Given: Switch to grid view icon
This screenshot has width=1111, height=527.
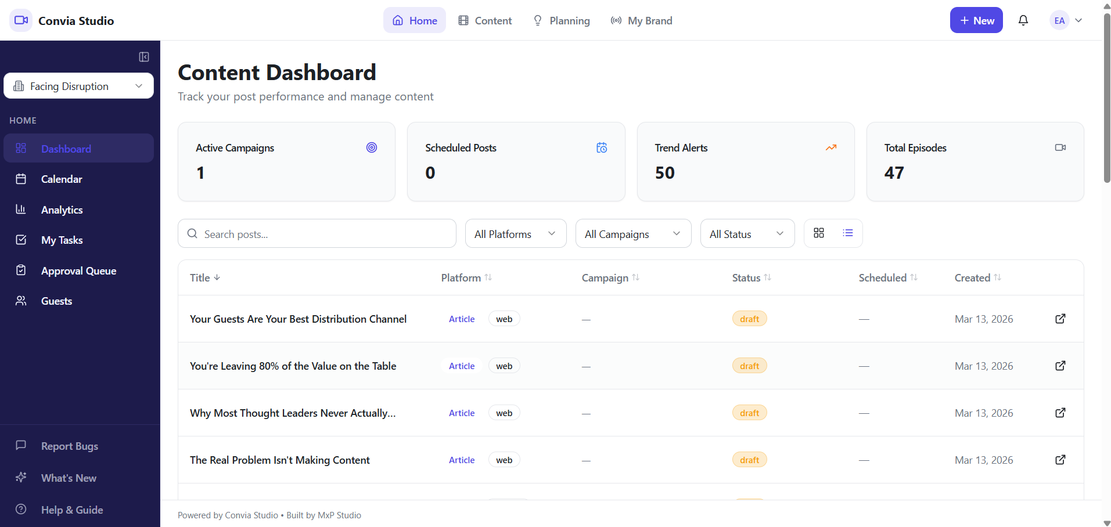Looking at the screenshot, I should click(x=819, y=233).
